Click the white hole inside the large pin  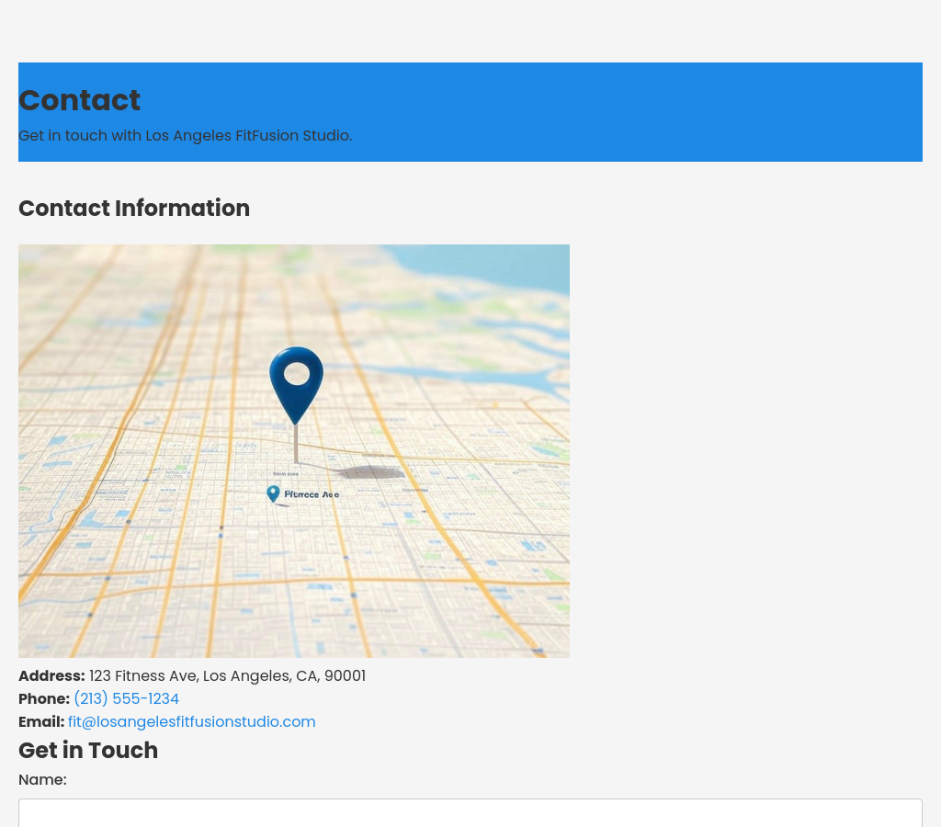pos(296,374)
